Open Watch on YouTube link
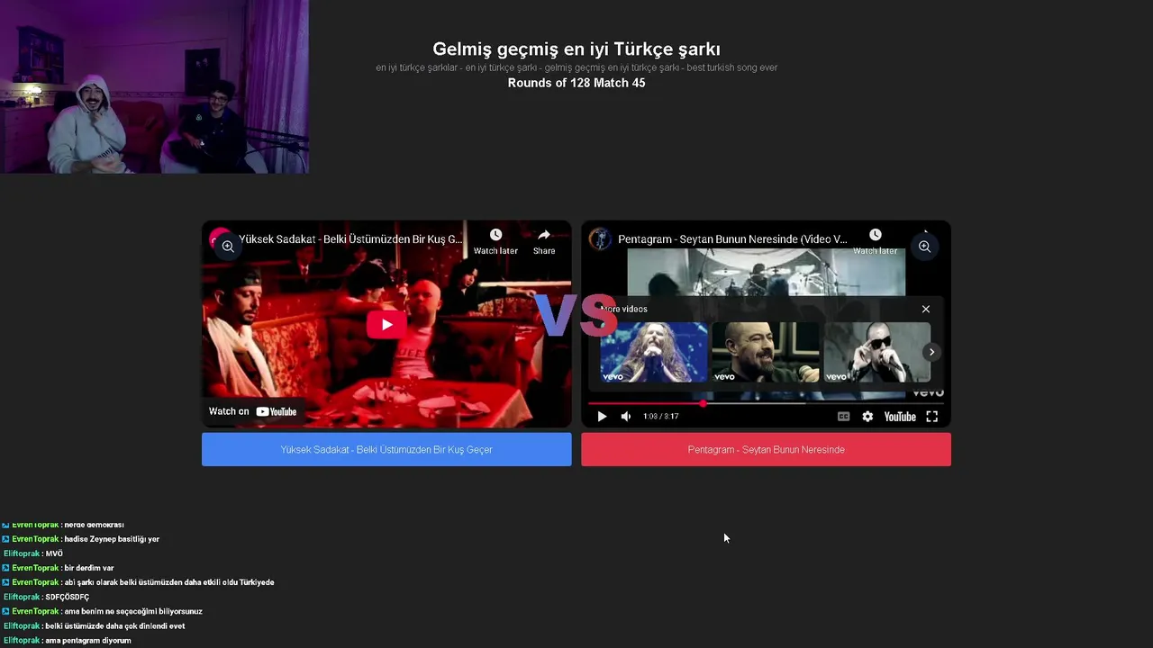 click(252, 411)
